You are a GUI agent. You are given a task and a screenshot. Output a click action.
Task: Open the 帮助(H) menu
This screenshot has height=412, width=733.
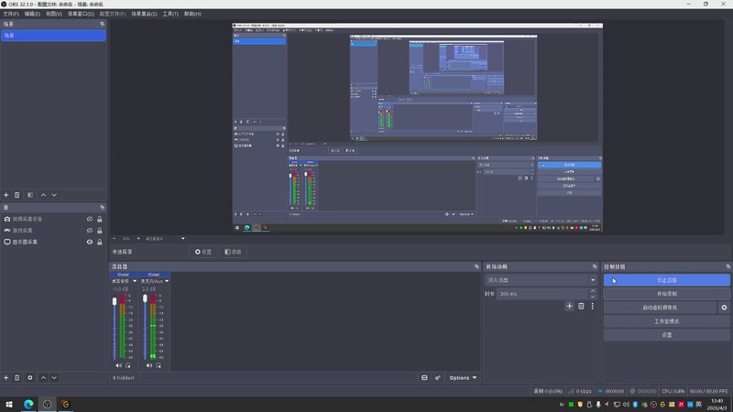(192, 14)
